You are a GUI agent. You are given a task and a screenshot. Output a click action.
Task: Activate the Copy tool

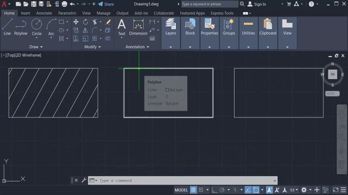(x=76, y=30)
